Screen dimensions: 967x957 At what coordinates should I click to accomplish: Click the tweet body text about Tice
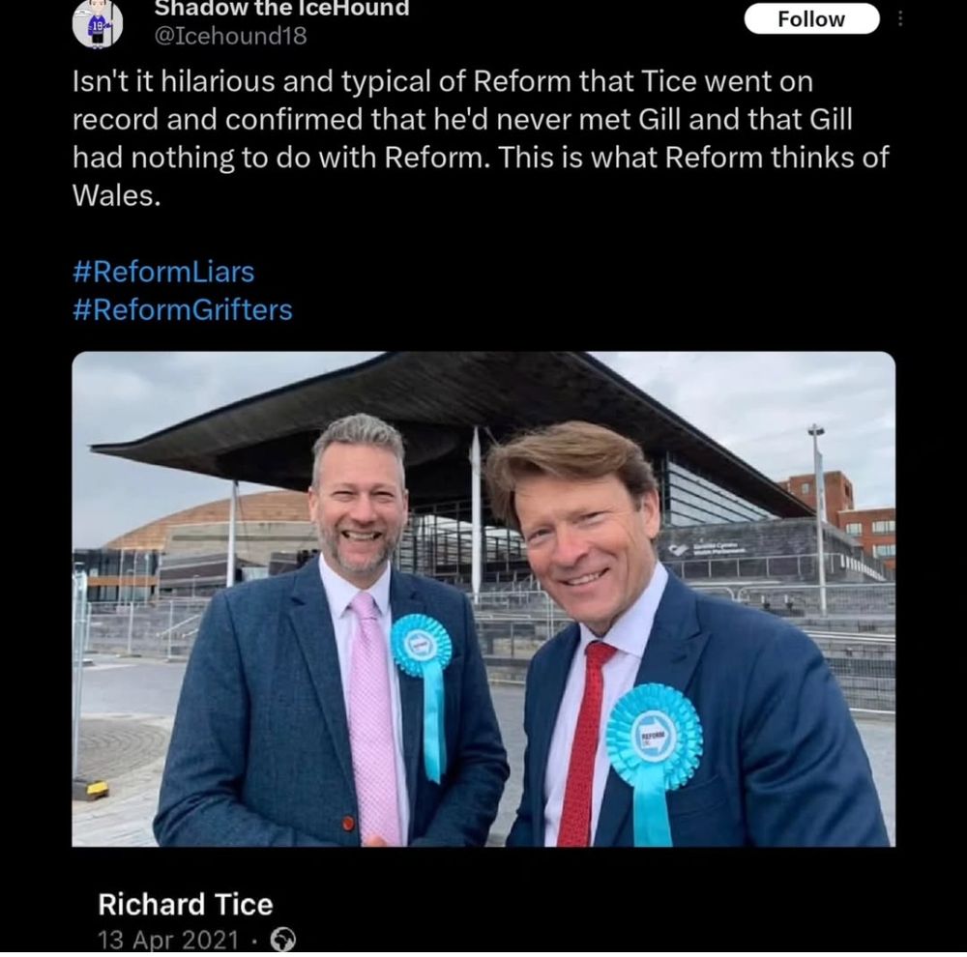(481, 139)
